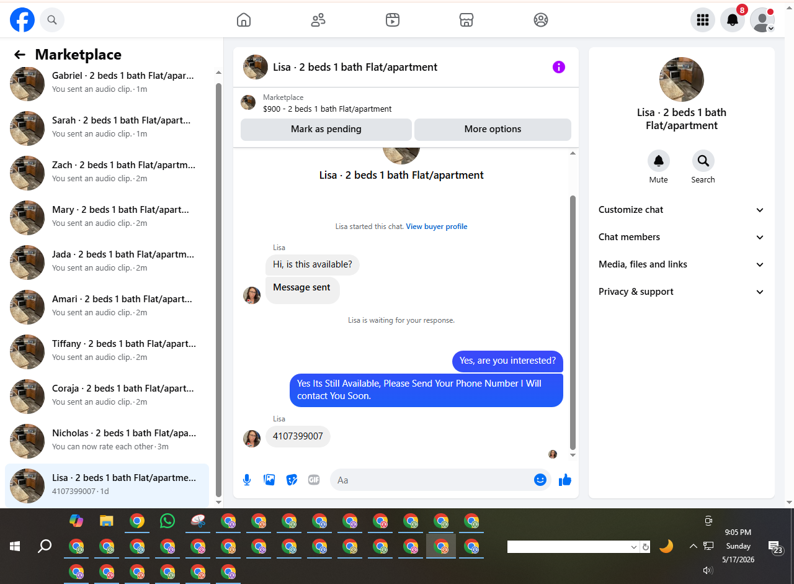This screenshot has height=584, width=794.
Task: Open the More options button
Action: 493,129
